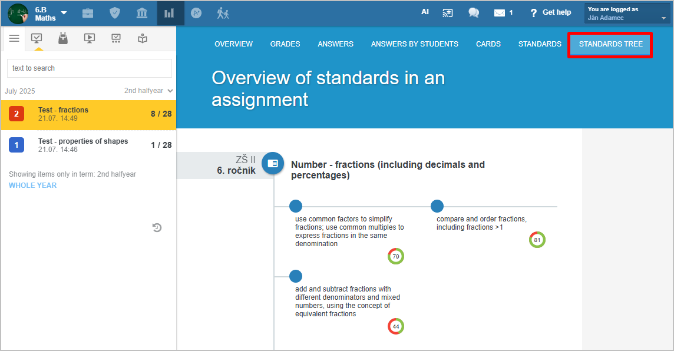Focus the text to search field
Screen dimensions: 674x351
click(90, 68)
